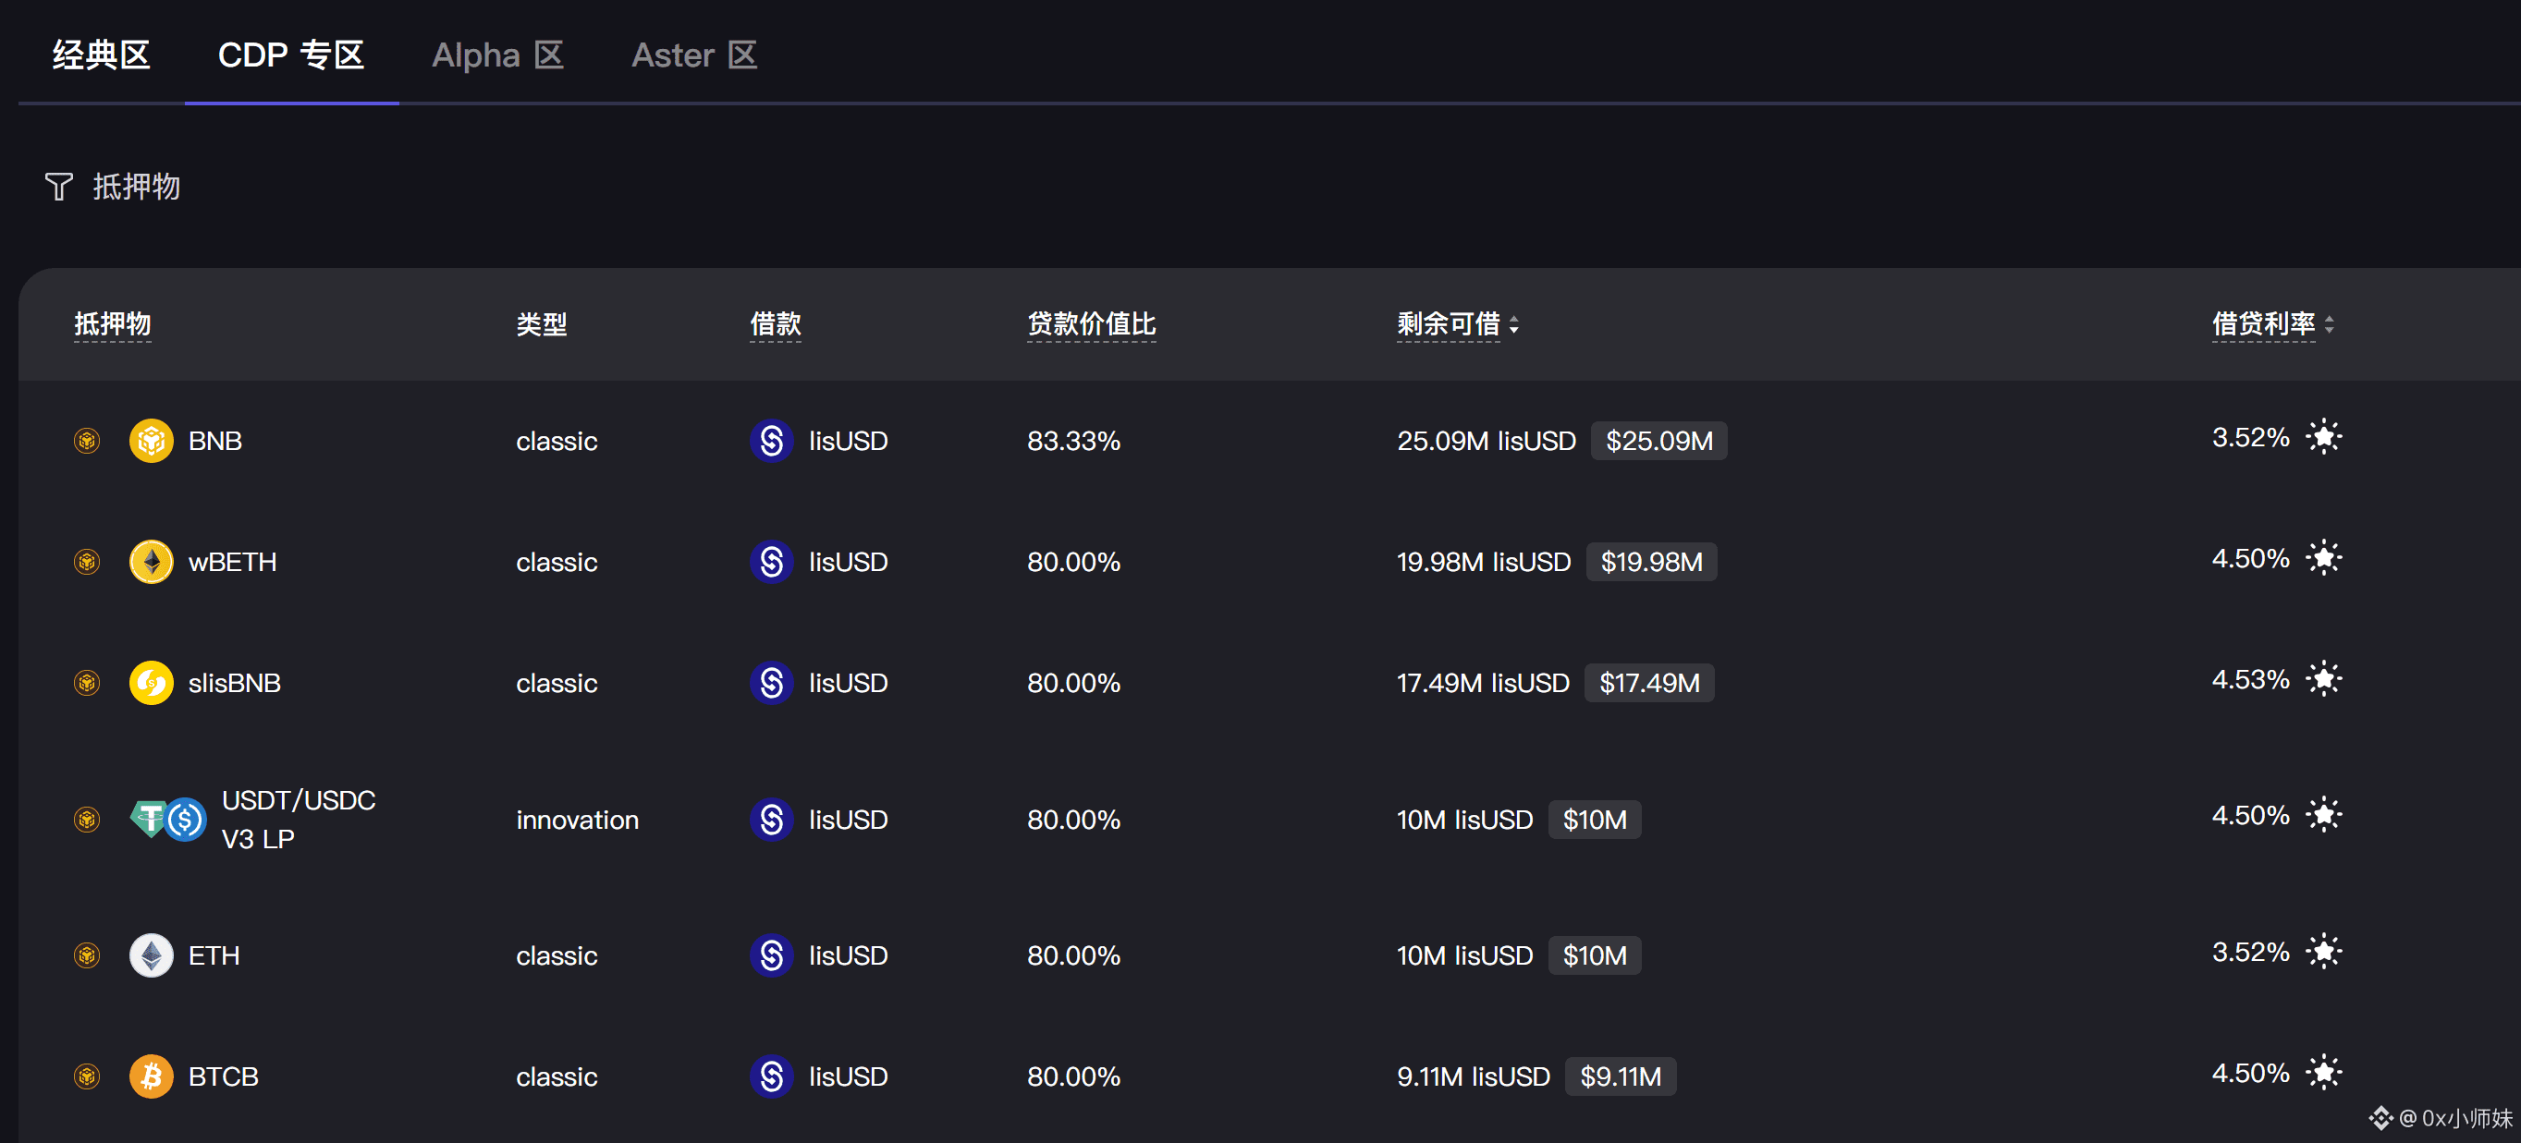Click the USDT/USDC pair icon

168,820
